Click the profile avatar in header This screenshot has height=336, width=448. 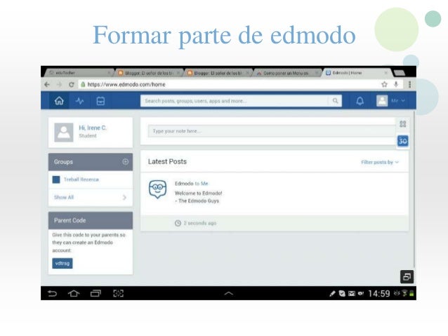tap(382, 101)
